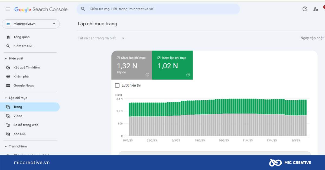Viewport: 325px width, 170px height.
Task: Click the 2,4 N axis label
Action: pos(119,99)
